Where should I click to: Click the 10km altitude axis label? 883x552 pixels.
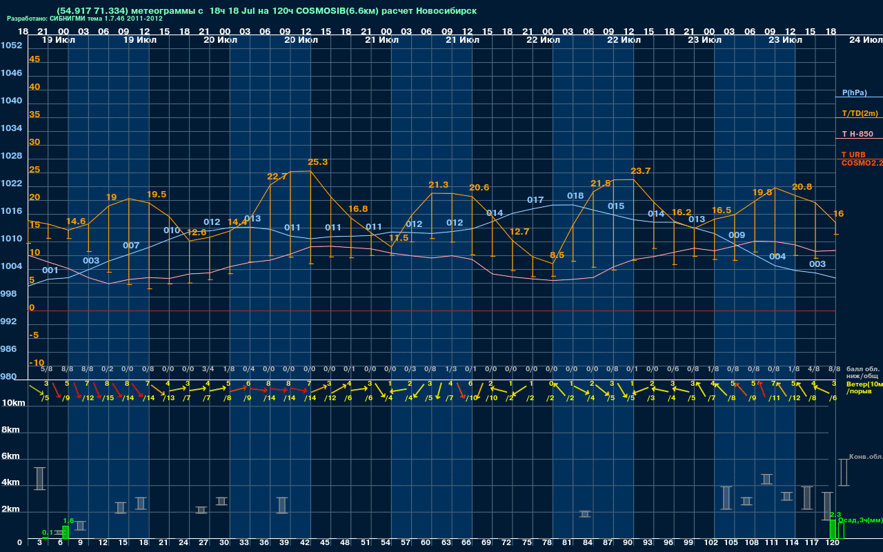12,403
